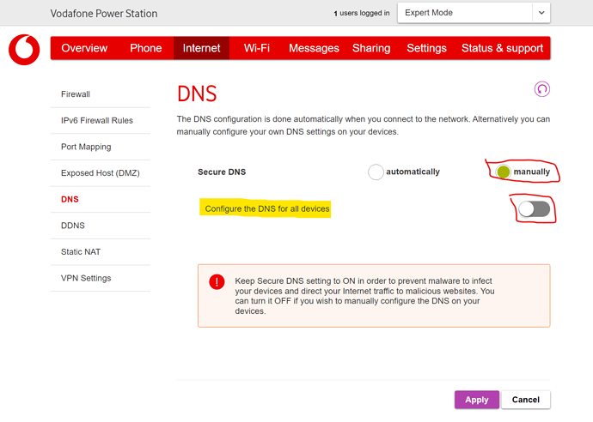
Task: Click the Vodafone Power Station title
Action: tap(104, 14)
